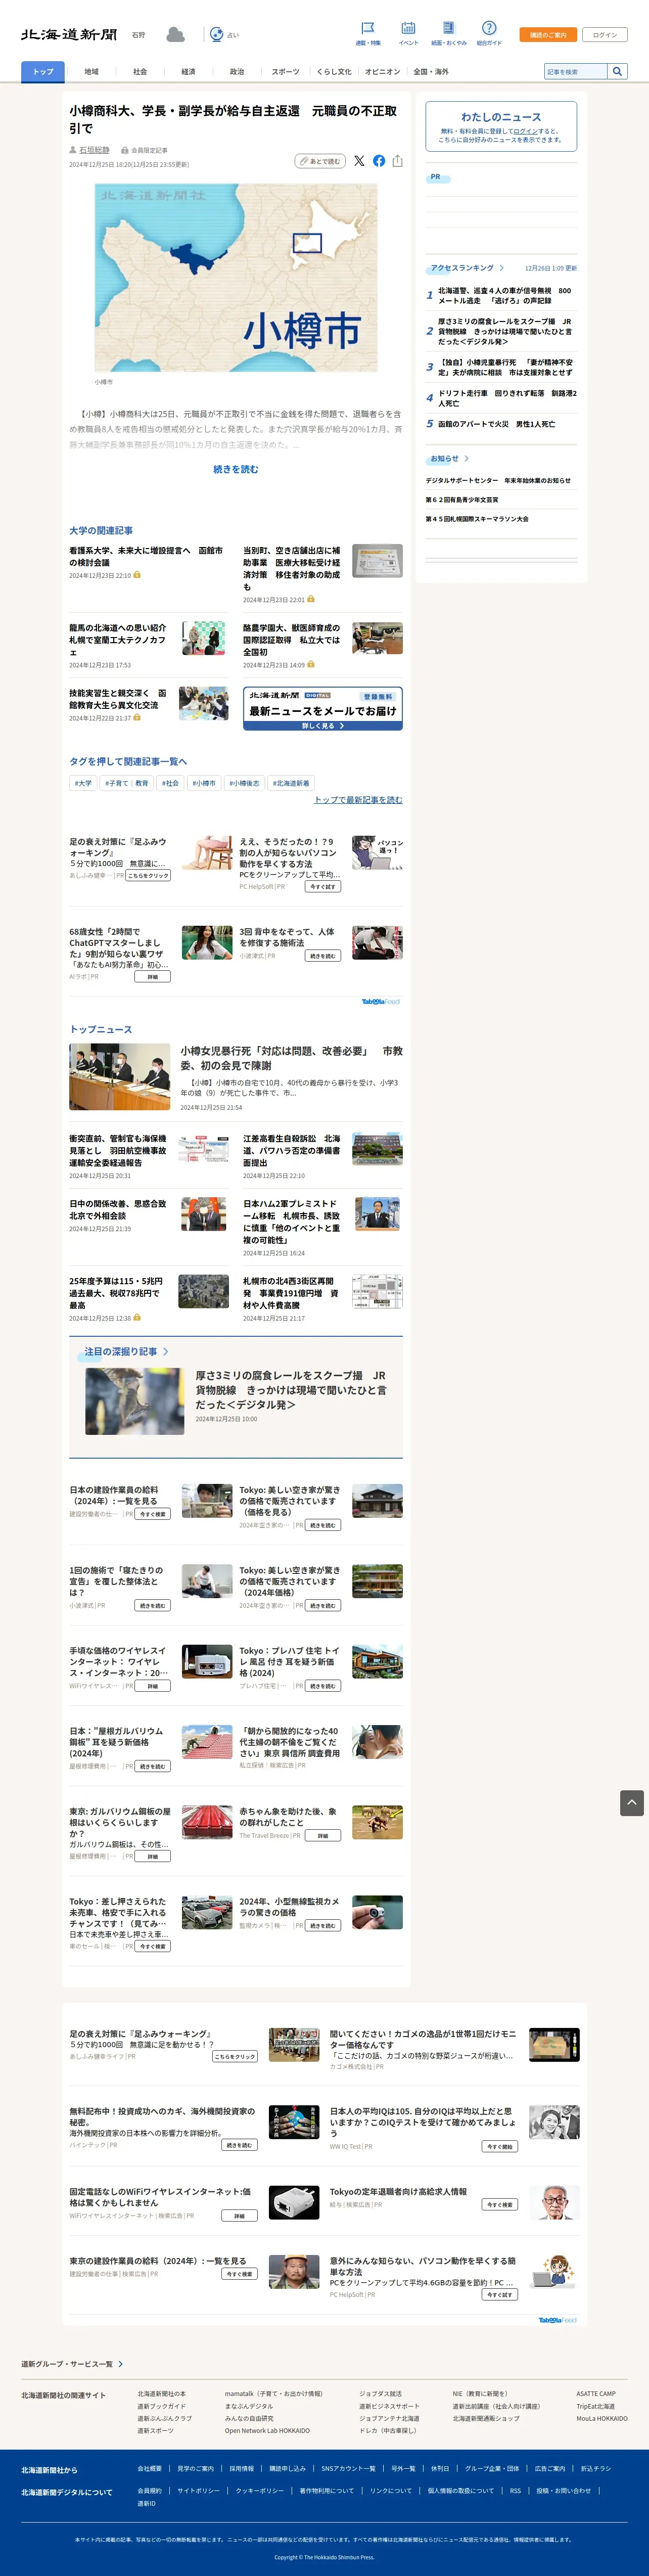Share article on X

point(359,161)
